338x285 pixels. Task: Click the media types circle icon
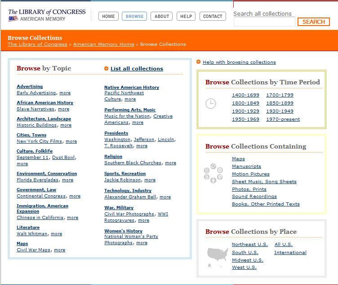[213, 173]
